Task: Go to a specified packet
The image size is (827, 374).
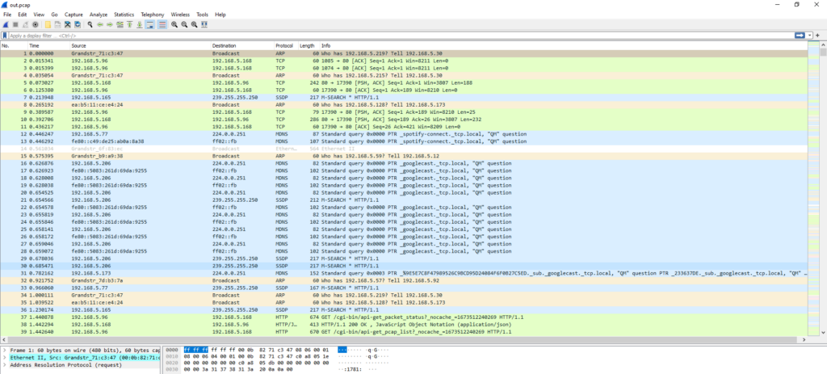Action: click(120, 24)
